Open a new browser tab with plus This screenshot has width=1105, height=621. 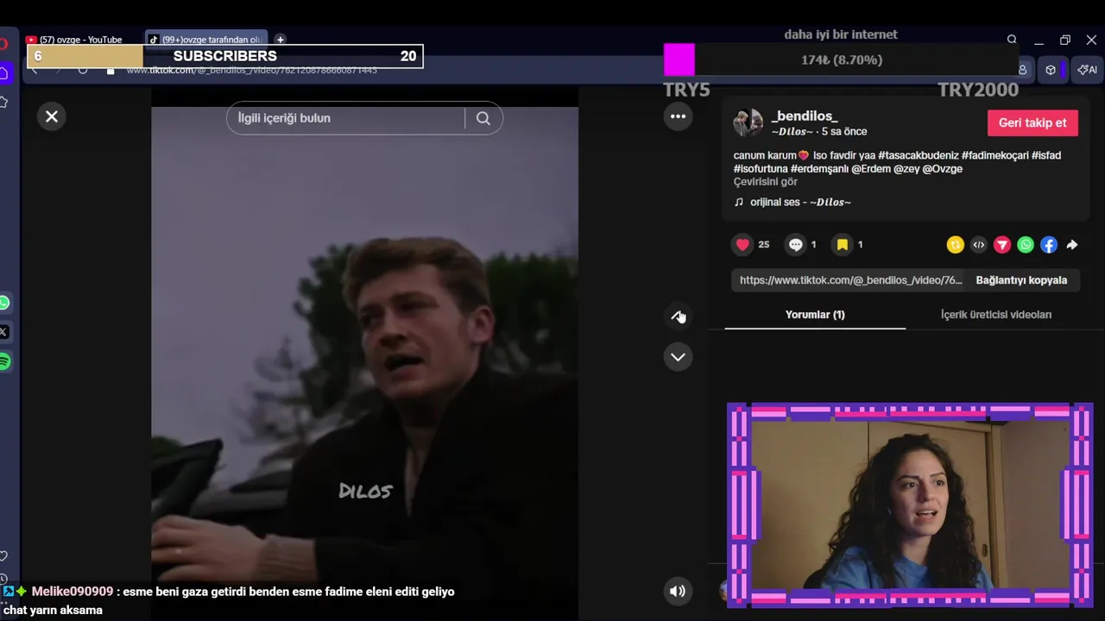[x=280, y=40]
